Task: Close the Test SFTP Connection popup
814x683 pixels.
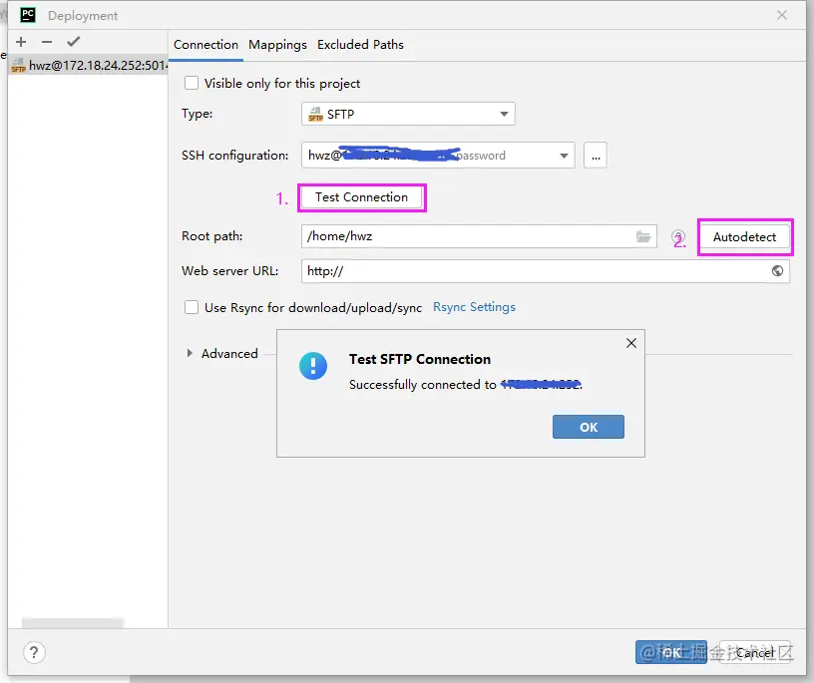Action: tap(631, 343)
